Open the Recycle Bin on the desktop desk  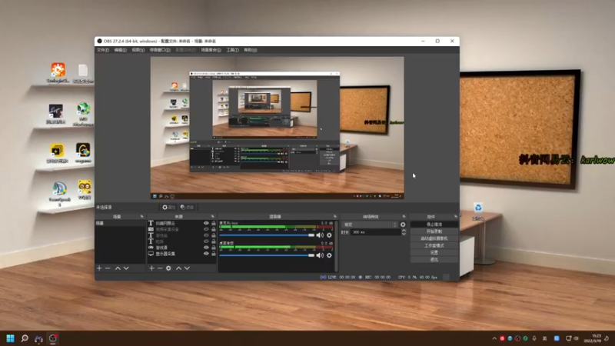(x=478, y=211)
